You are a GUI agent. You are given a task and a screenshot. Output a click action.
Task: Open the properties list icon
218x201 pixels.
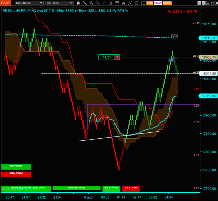coord(143,3)
